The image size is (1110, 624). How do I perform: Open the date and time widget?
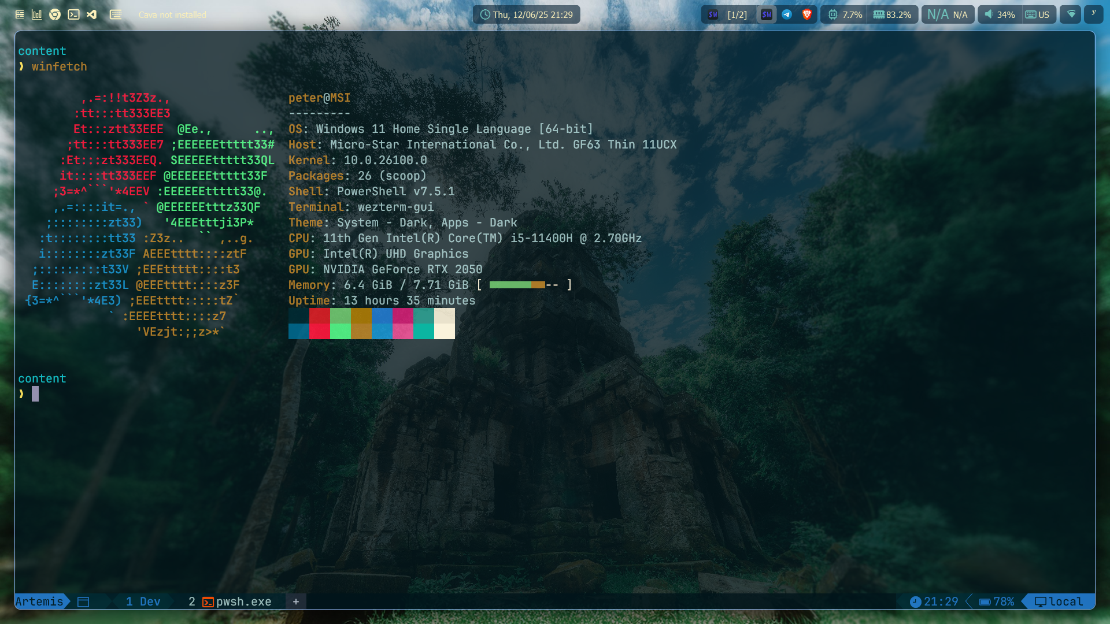coord(526,14)
